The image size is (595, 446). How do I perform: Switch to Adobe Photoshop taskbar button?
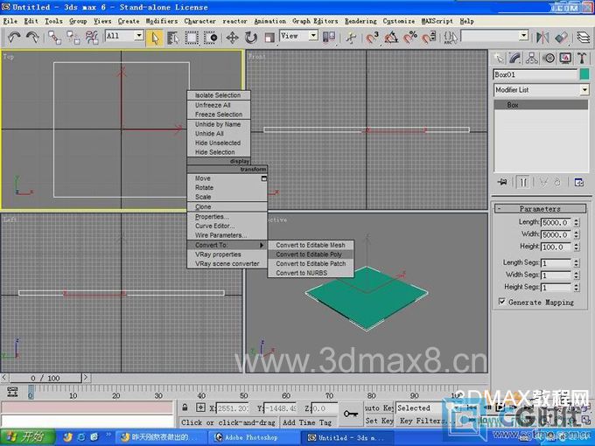pyautogui.click(x=251, y=437)
